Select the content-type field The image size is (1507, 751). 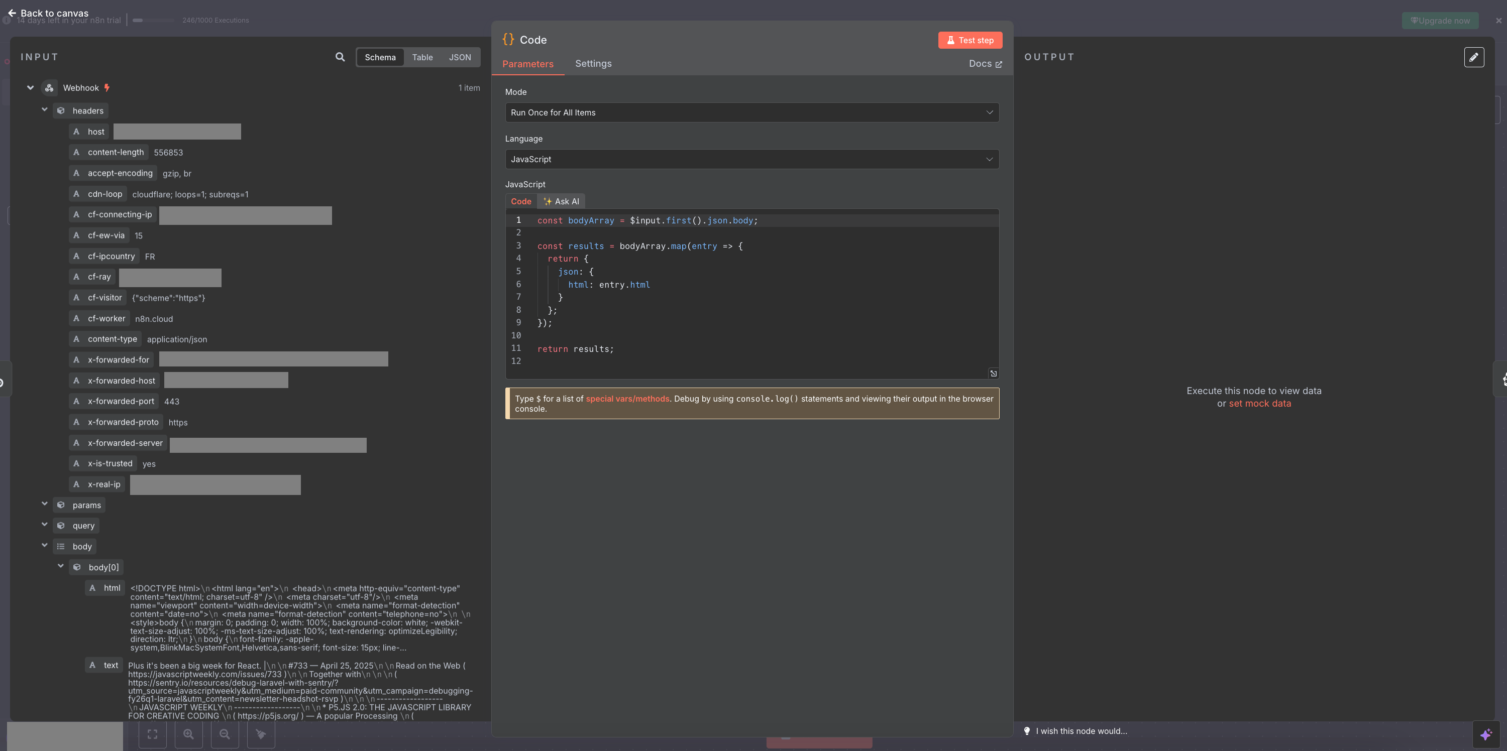click(105, 339)
